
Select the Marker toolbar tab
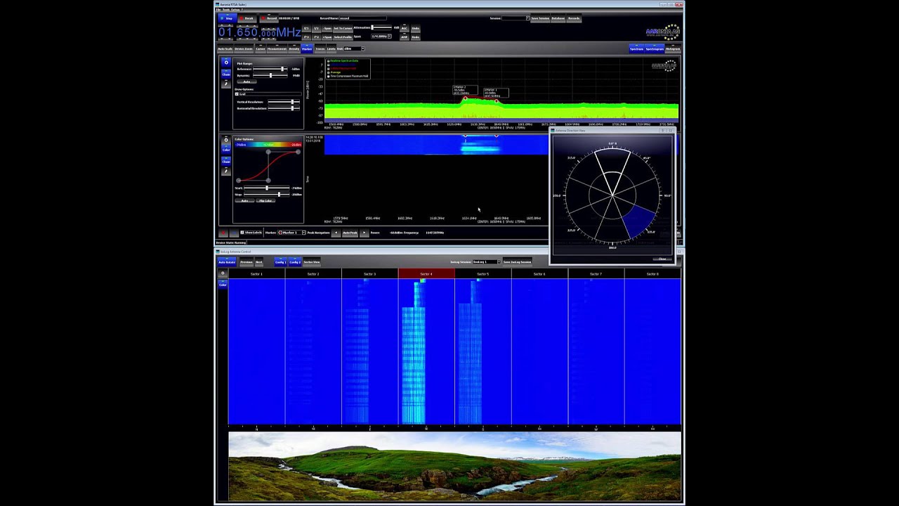(x=307, y=48)
